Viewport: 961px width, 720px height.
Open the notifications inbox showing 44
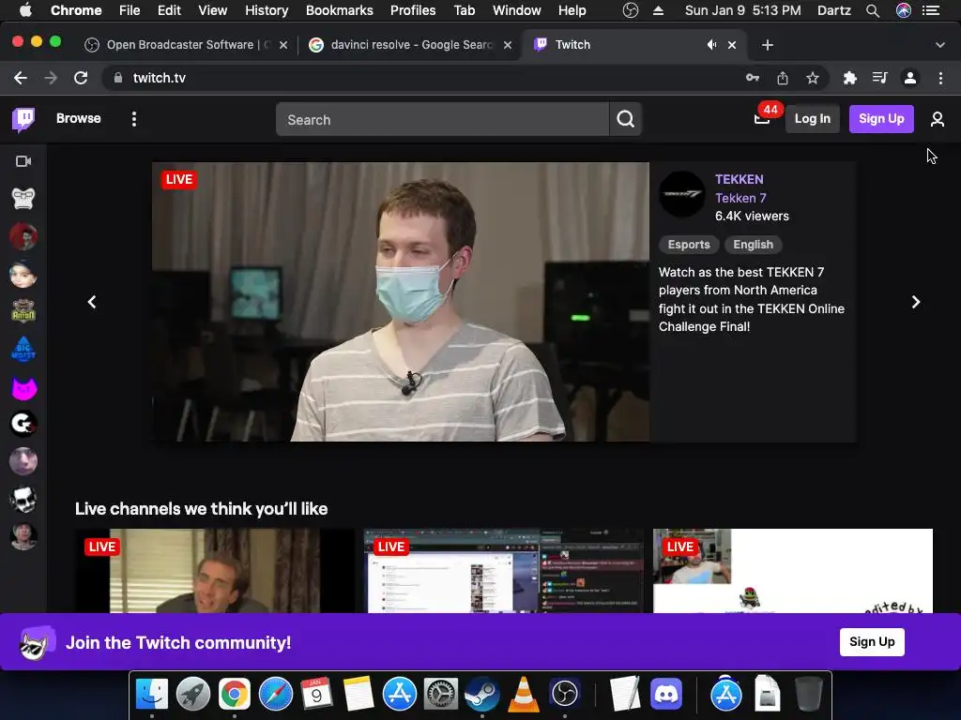(x=762, y=119)
